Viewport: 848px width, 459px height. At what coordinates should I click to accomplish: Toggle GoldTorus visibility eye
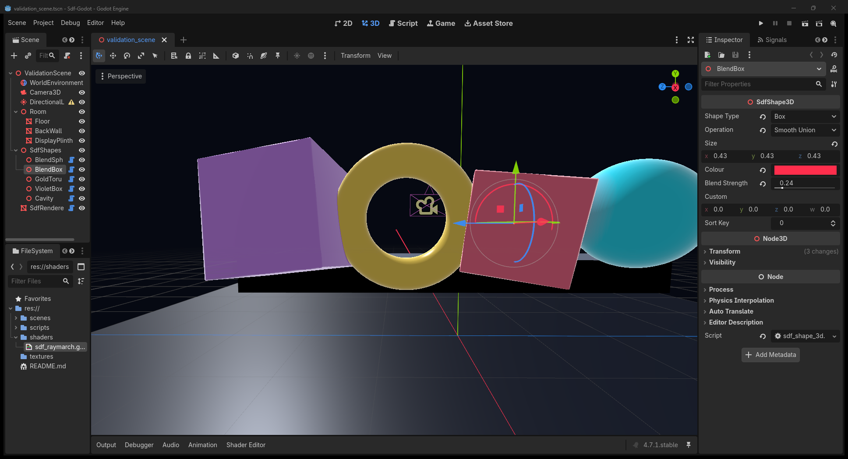pos(82,179)
